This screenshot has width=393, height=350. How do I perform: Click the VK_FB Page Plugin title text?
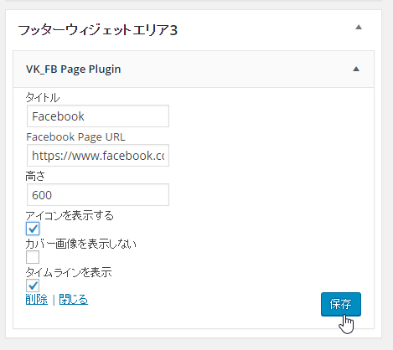coord(73,69)
